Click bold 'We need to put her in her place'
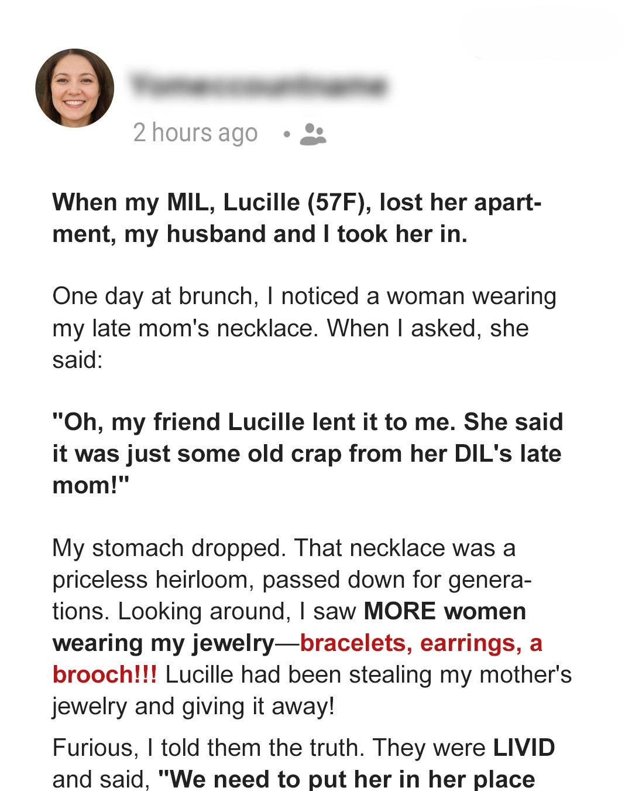This screenshot has width=632, height=791. coord(347,779)
